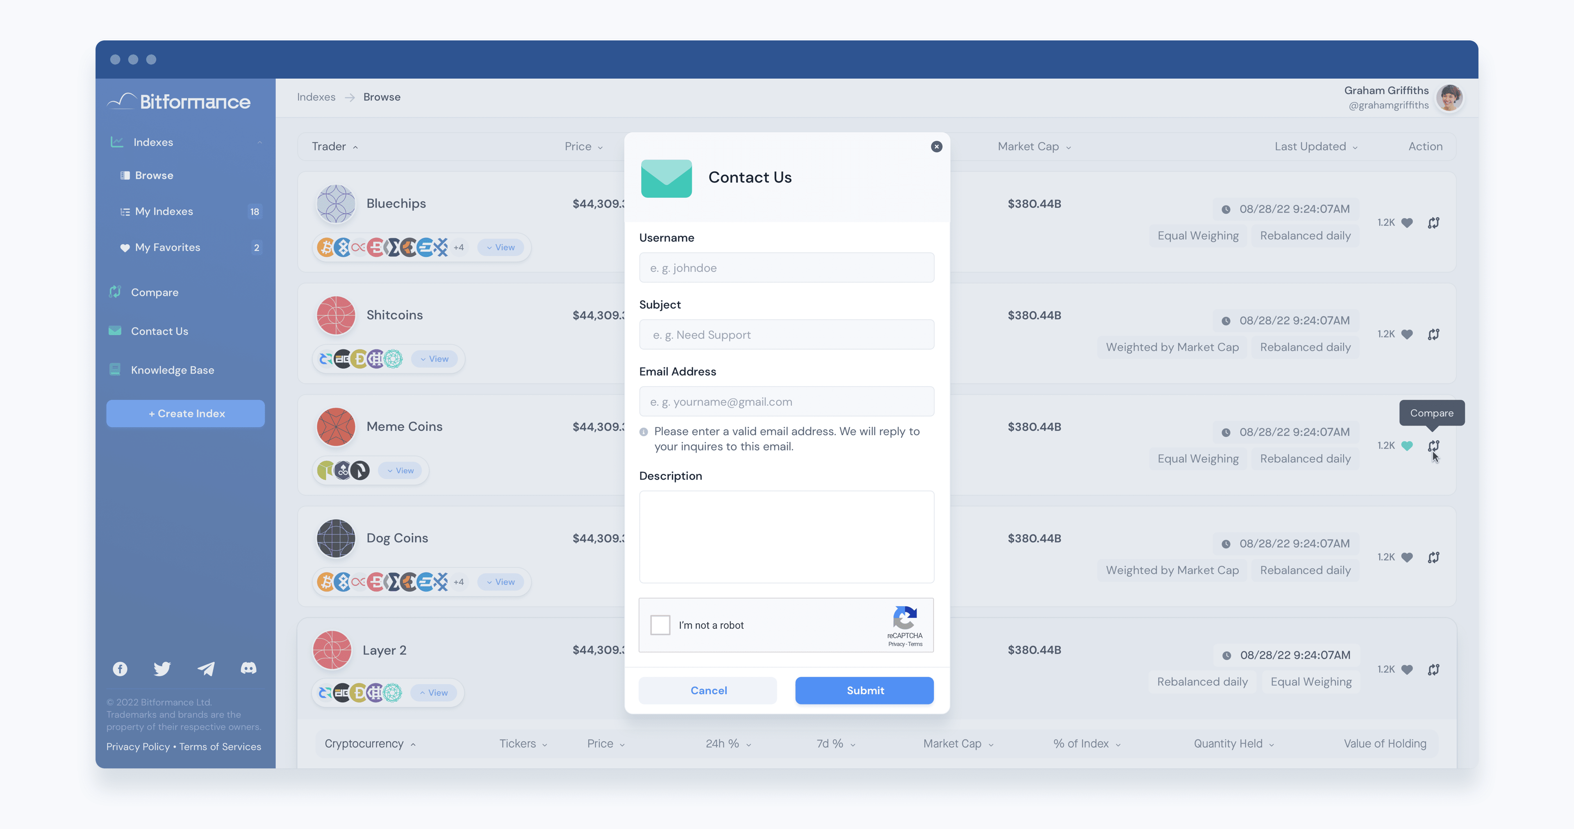Viewport: 1574px width, 829px height.
Task: Favorite the Shitcoins index with heart
Action: point(1407,335)
